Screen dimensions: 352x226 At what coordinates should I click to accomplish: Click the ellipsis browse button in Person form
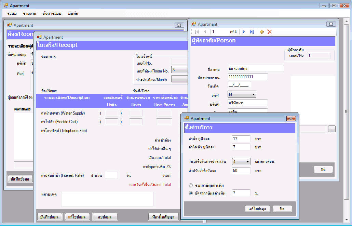(332, 129)
